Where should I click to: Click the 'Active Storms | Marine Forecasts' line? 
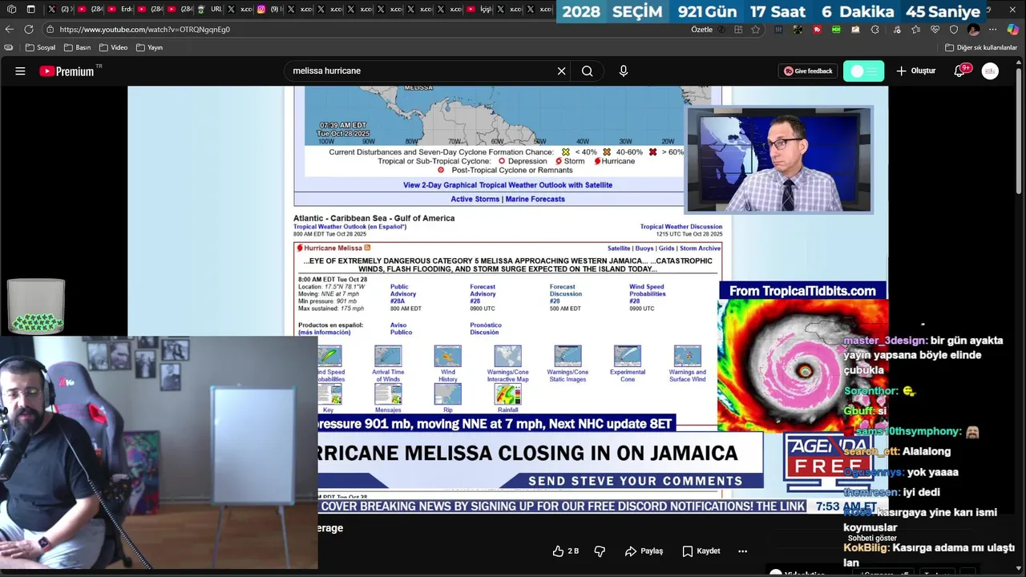[x=507, y=199]
